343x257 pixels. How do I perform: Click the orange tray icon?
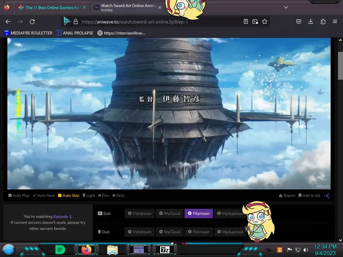coord(280,250)
